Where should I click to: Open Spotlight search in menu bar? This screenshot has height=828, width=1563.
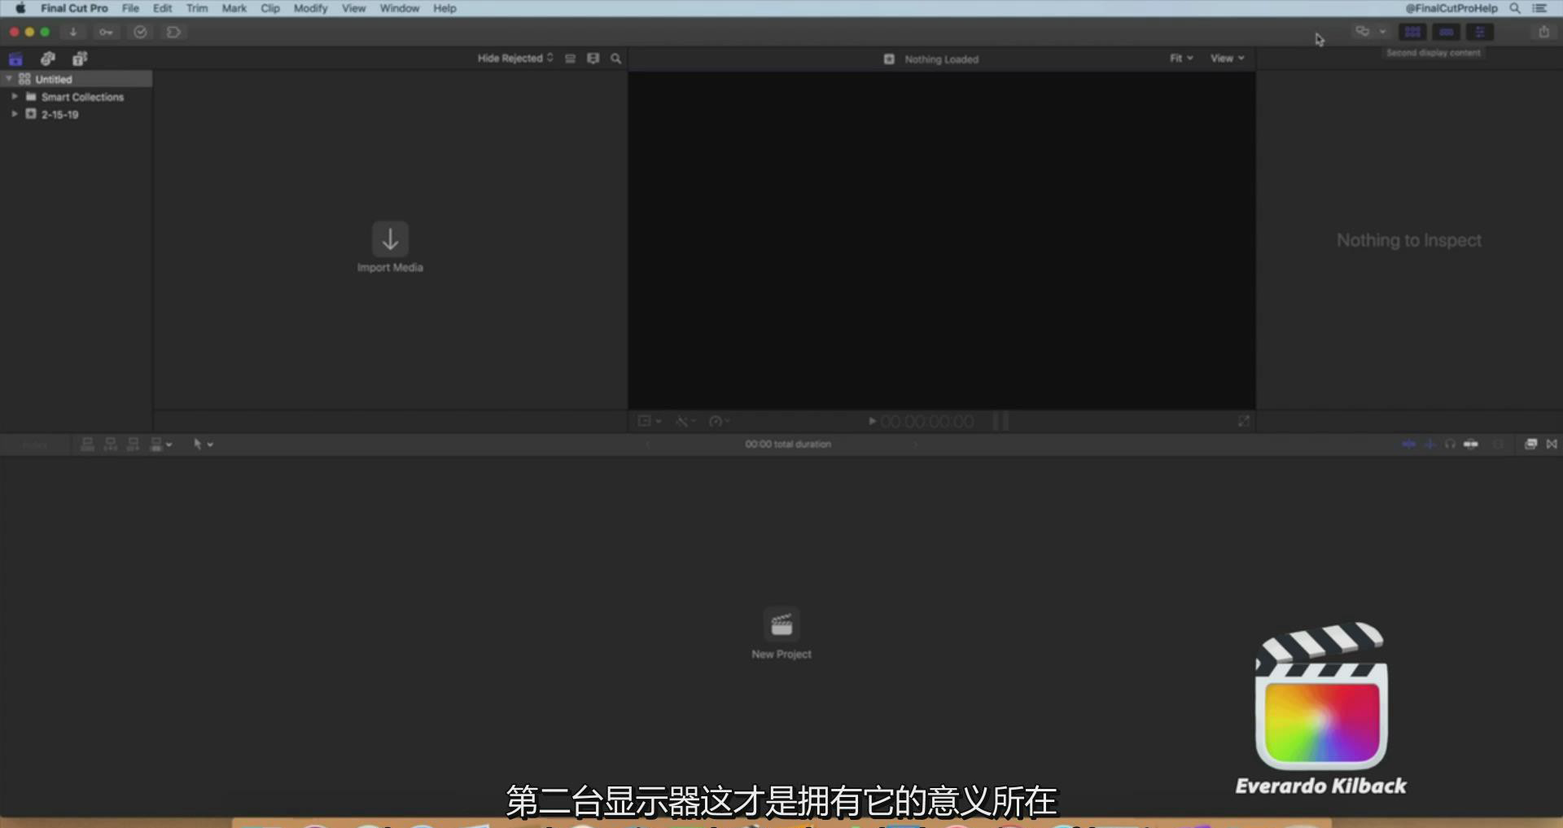point(1515,8)
